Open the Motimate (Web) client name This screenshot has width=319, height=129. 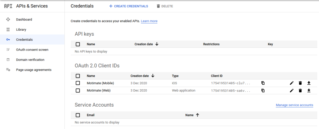pos(98,91)
